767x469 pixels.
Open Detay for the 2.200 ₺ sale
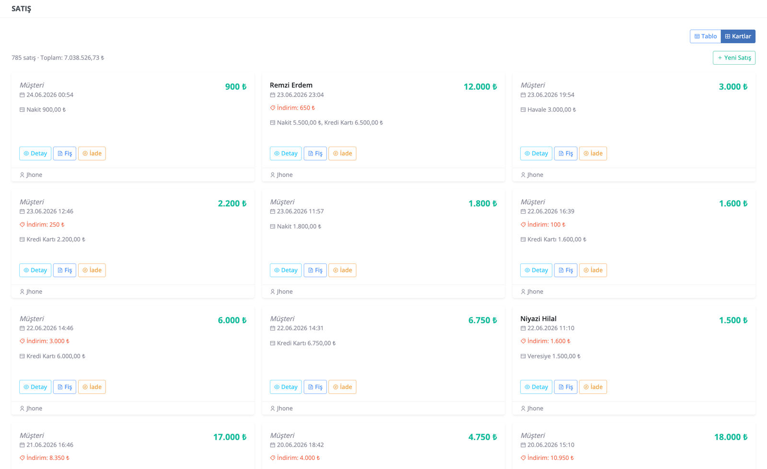(35, 270)
